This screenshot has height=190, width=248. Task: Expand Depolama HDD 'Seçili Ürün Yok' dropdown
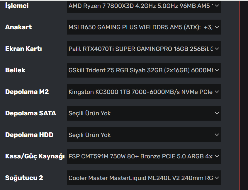click(x=141, y=135)
